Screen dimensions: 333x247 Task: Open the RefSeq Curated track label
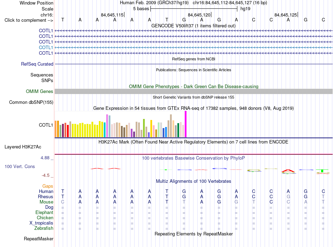[37, 64]
